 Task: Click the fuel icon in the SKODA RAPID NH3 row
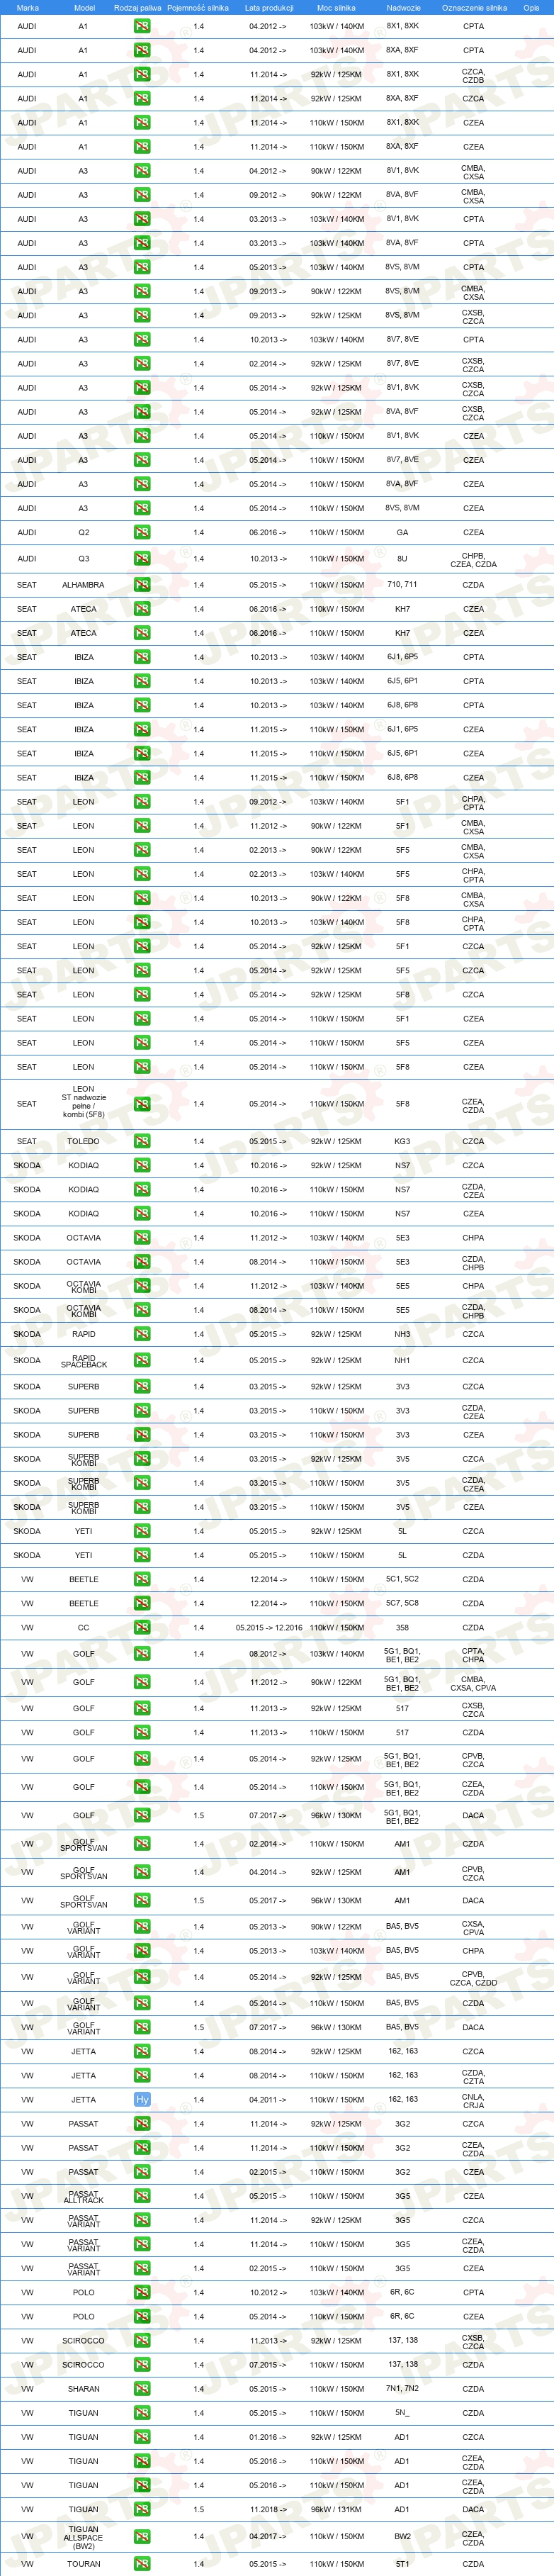coord(142,1334)
